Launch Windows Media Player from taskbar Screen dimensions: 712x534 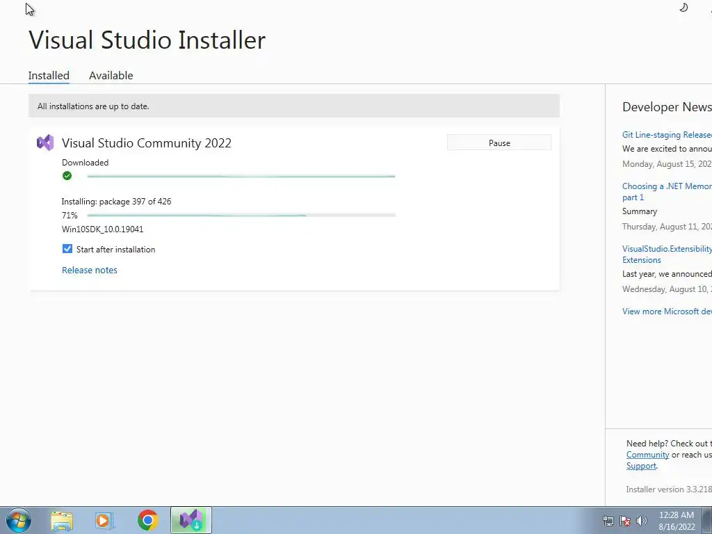(x=104, y=520)
